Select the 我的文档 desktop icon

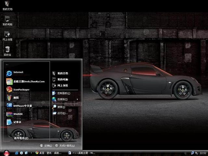click(7, 5)
